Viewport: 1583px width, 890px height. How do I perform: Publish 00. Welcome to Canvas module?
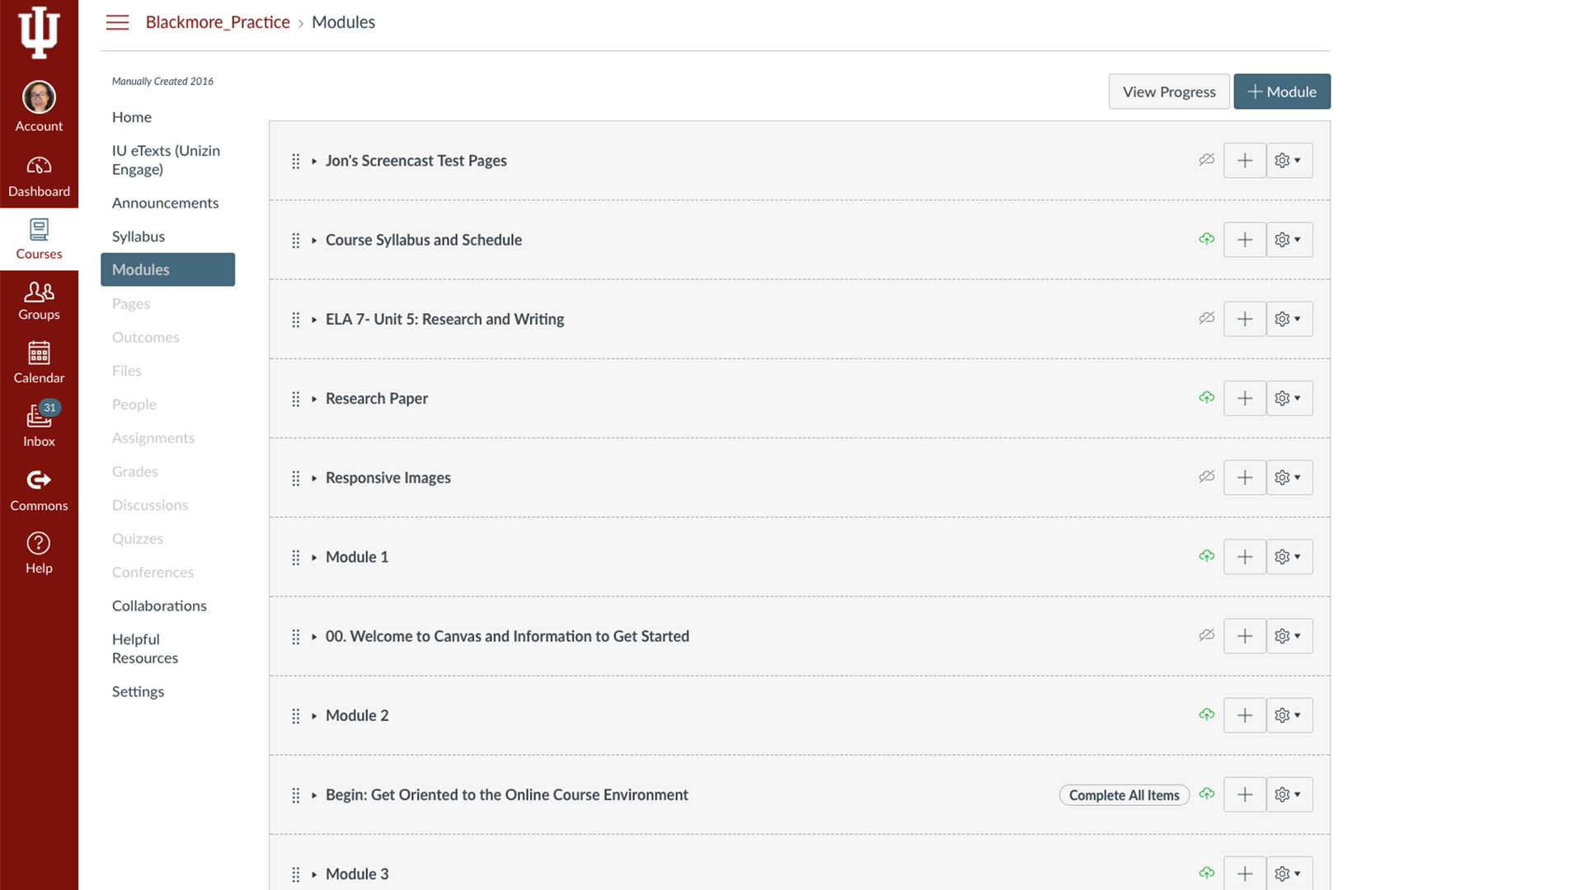pyautogui.click(x=1206, y=635)
